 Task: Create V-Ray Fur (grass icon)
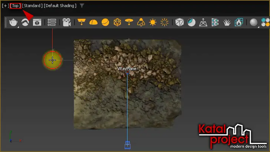pyautogui.click(x=227, y=22)
